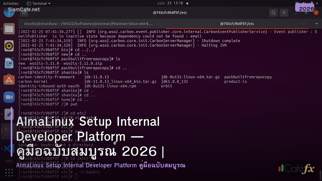Close the Postman terminal tab
This screenshot has width=322, height=181.
[158, 24]
